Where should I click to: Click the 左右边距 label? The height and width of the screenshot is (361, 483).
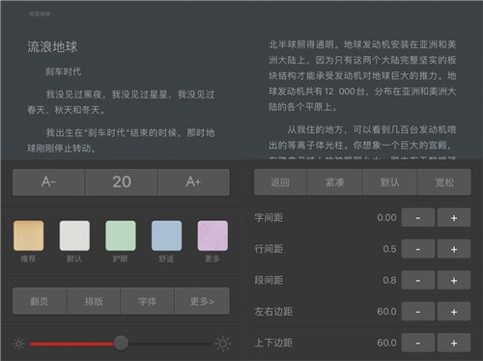pos(273,312)
